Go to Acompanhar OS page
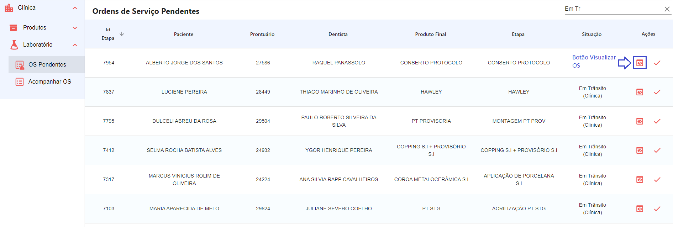The height and width of the screenshot is (227, 673). (x=49, y=82)
